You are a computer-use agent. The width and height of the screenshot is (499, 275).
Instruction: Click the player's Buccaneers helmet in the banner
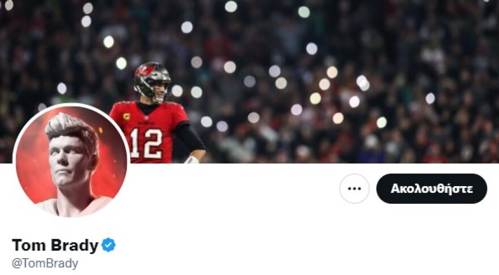[153, 82]
